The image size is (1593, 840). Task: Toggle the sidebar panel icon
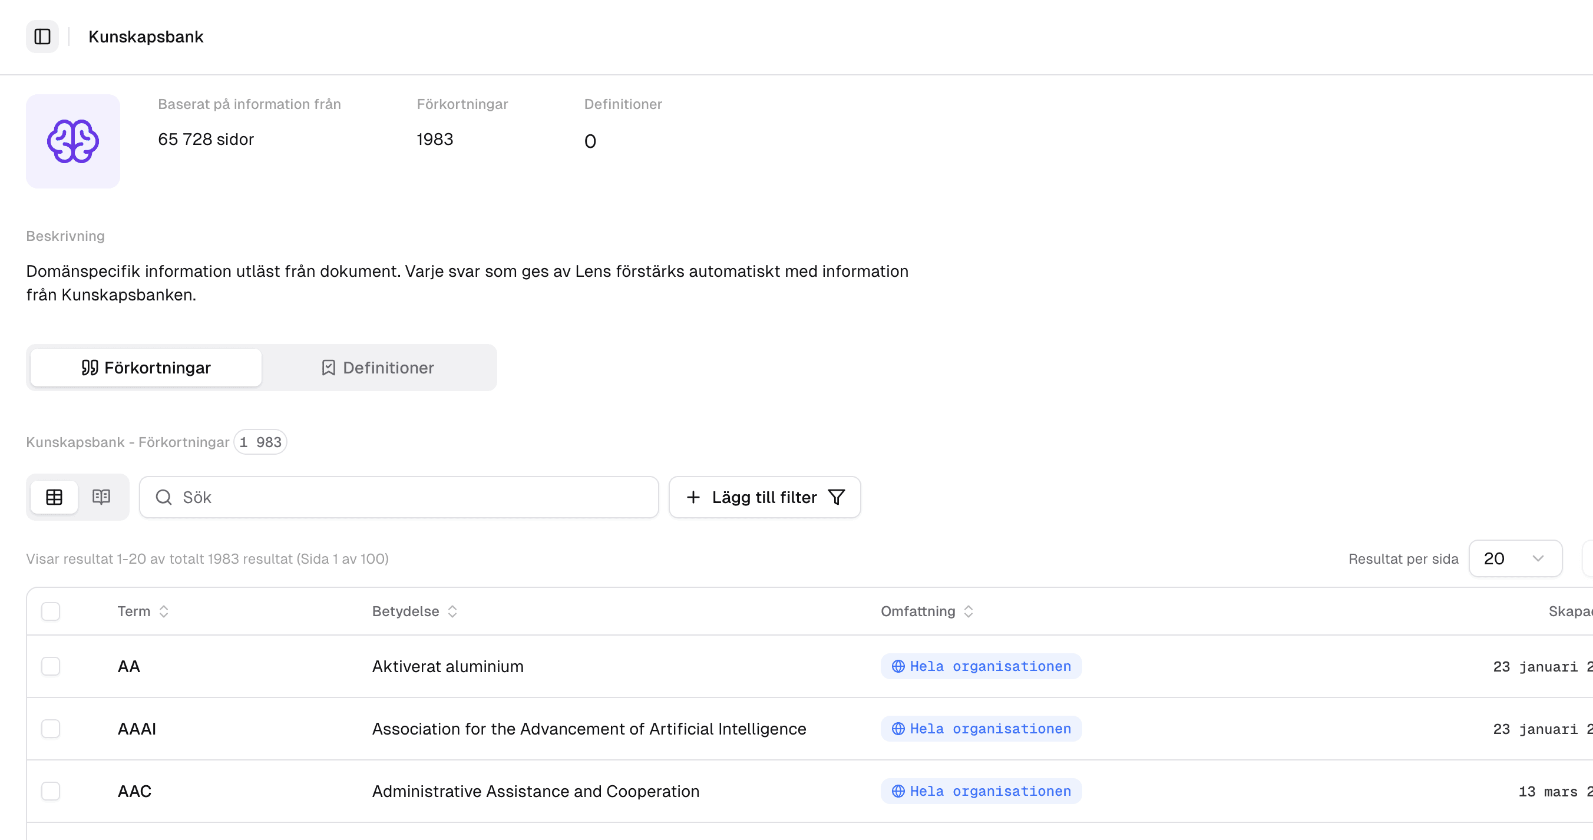click(42, 37)
